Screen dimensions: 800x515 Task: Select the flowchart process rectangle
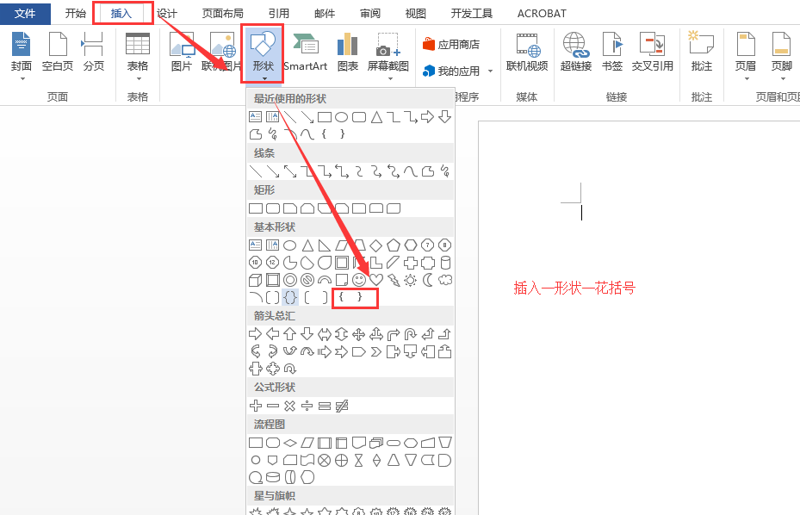point(256,443)
